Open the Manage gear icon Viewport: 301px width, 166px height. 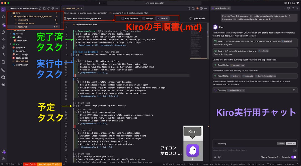tap(3, 159)
